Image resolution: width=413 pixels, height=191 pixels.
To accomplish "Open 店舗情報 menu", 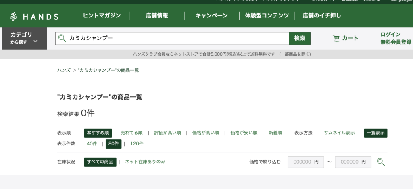I will click(157, 16).
